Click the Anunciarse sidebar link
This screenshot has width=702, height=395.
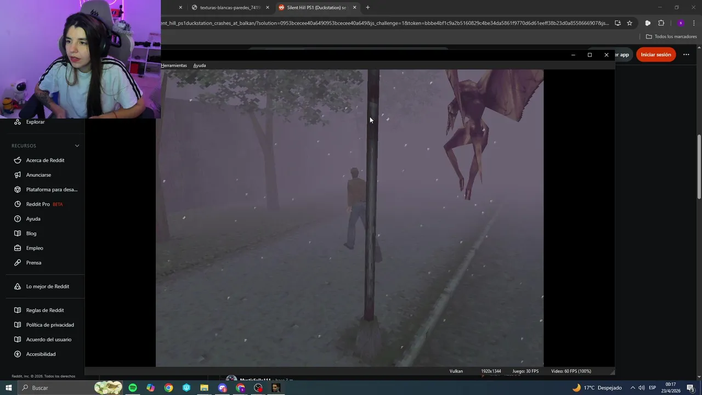click(38, 175)
